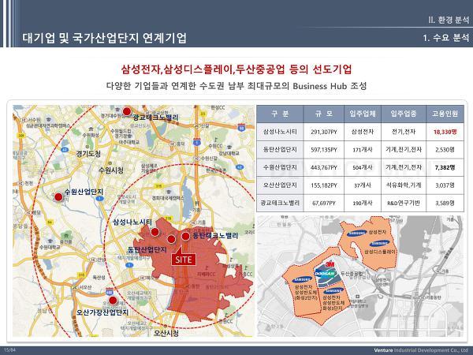This screenshot has width=473, height=355.
Task: Click the 전기,전자 cell in 삼성나노시티 row
Action: 404,132
